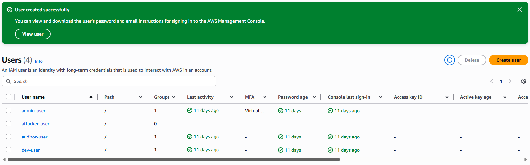Open MFA column sort dropdown
The width and height of the screenshot is (530, 165).
[265, 97]
